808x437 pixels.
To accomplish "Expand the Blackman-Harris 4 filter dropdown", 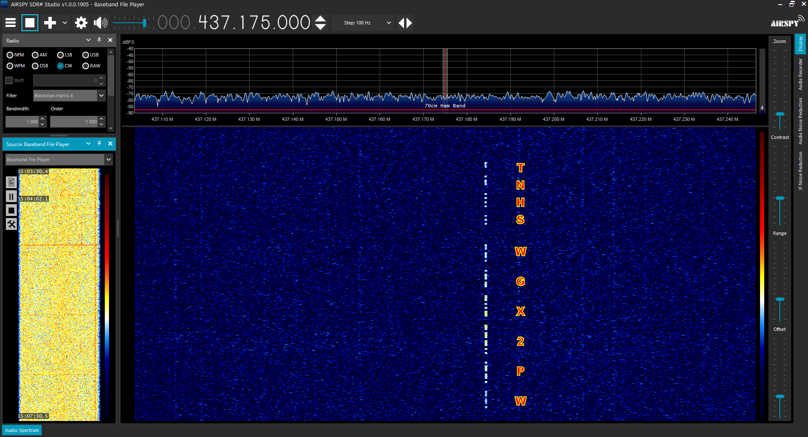I will click(101, 96).
